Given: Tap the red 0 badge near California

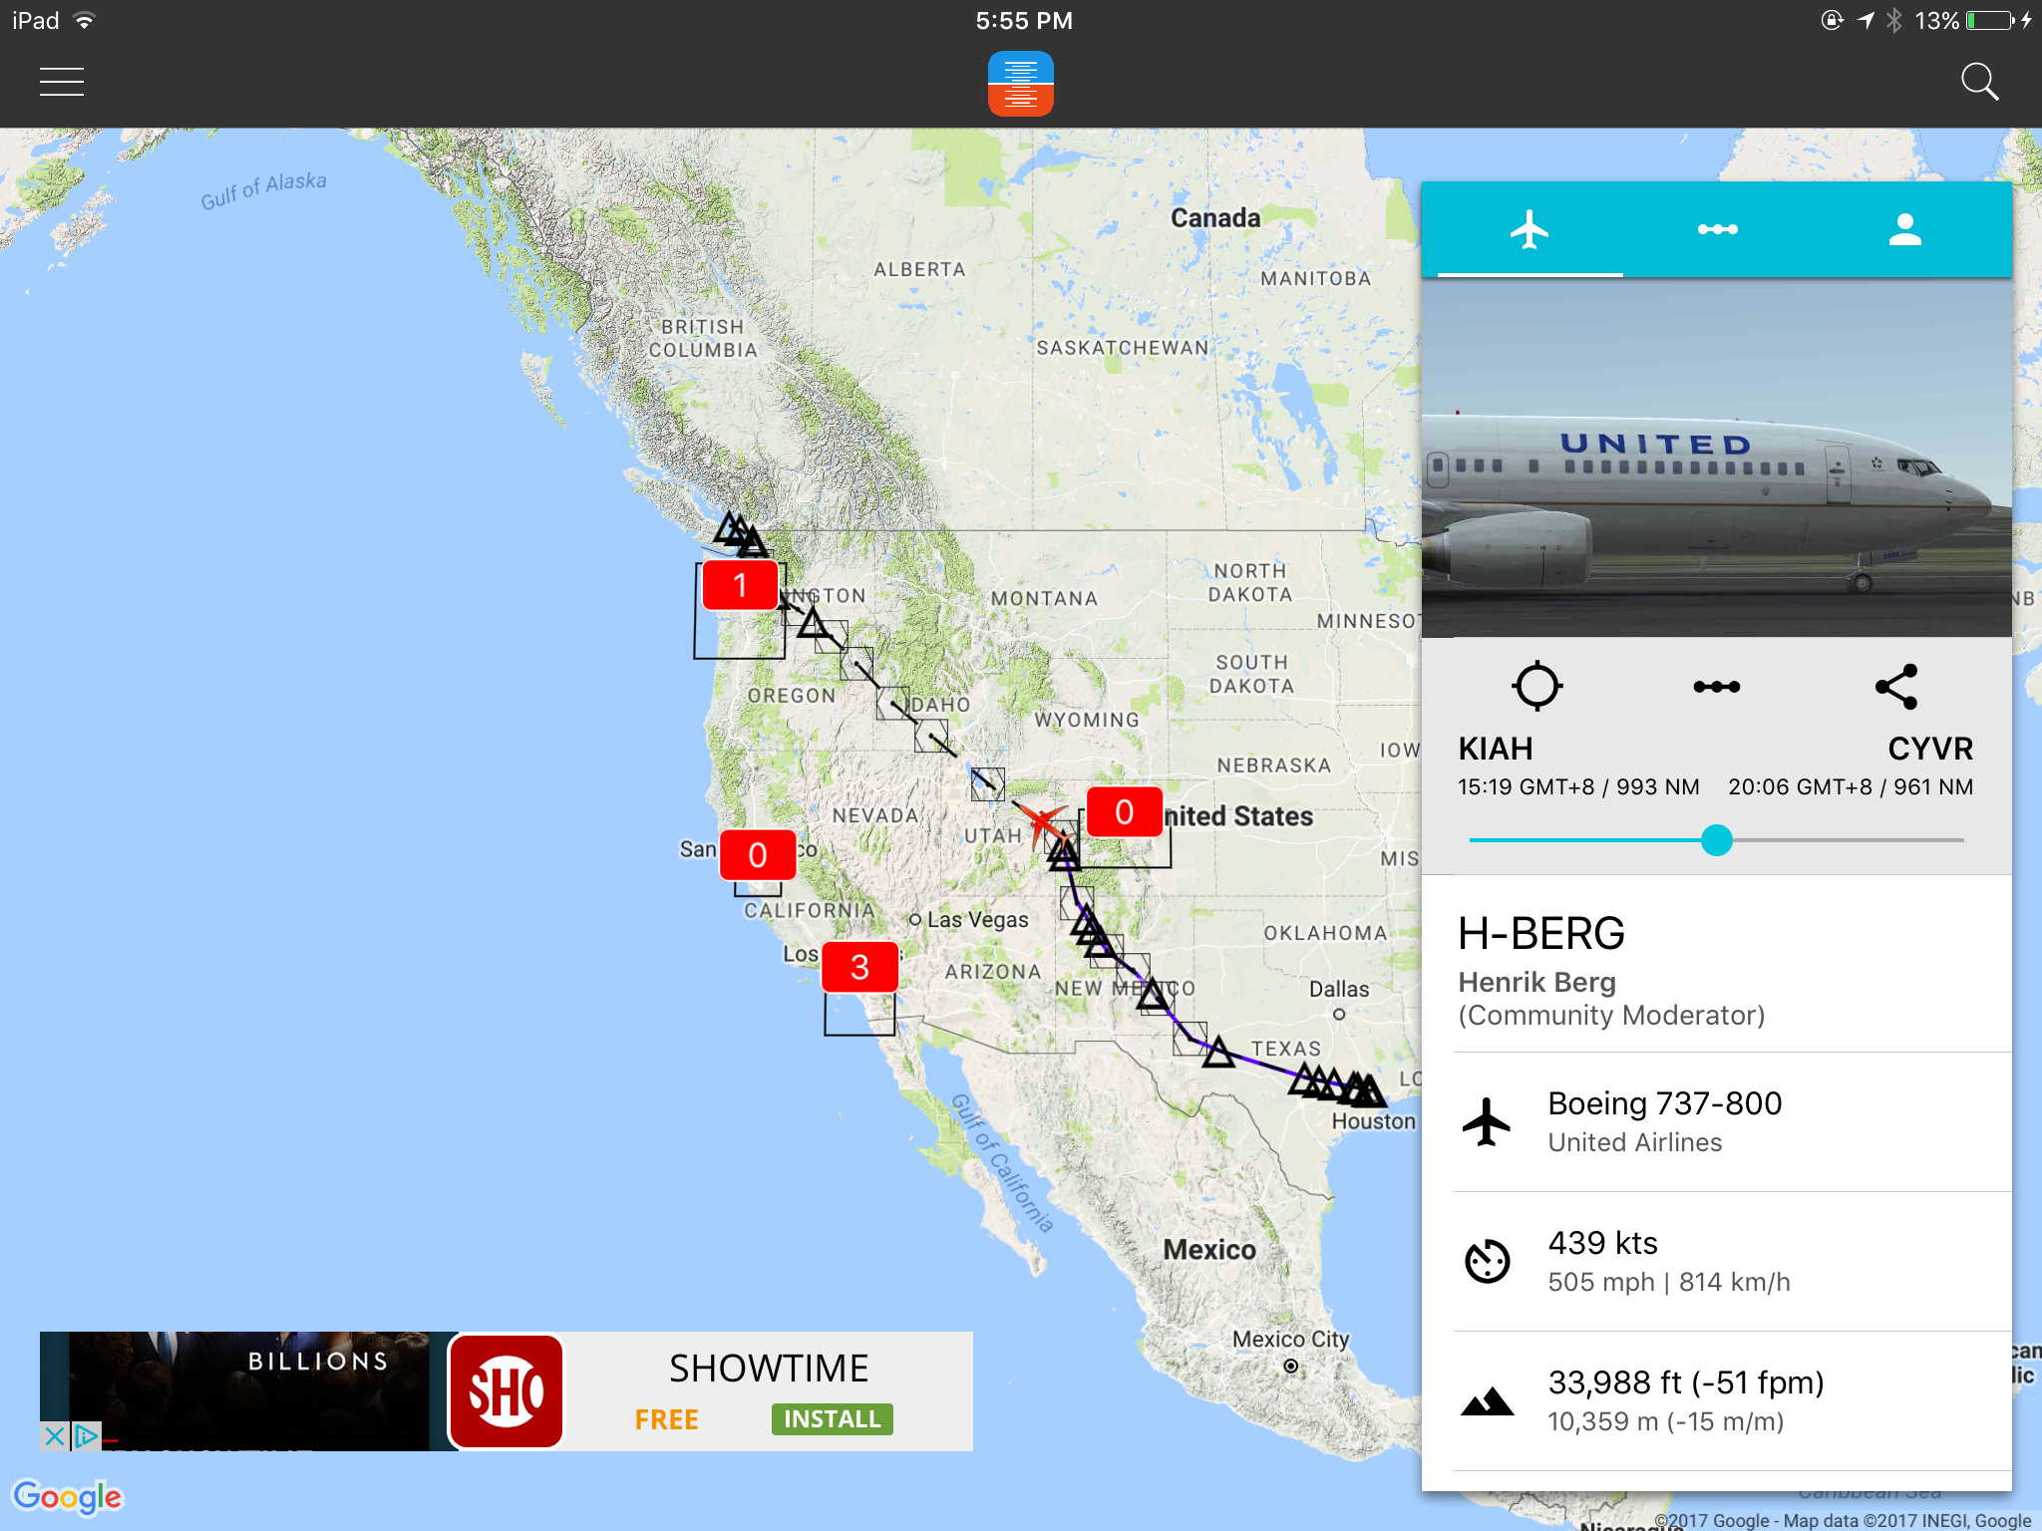Looking at the screenshot, I should (x=757, y=855).
